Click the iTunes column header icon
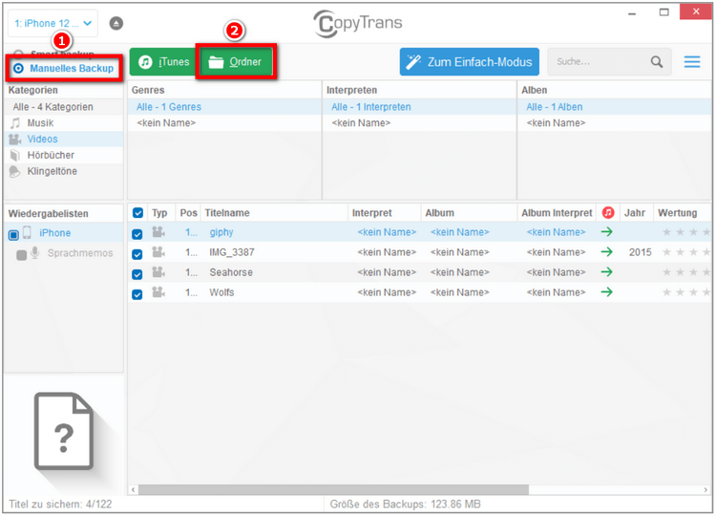Viewport: 716px width, 516px height. tap(608, 212)
